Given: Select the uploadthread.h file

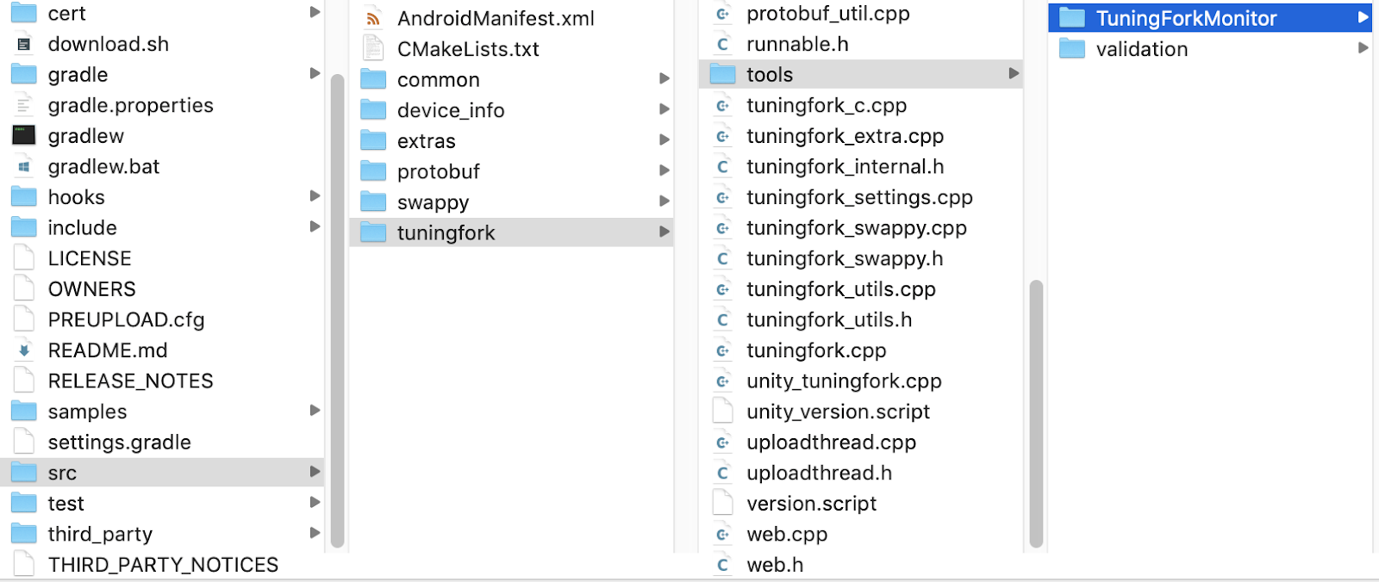Looking at the screenshot, I should click(819, 474).
